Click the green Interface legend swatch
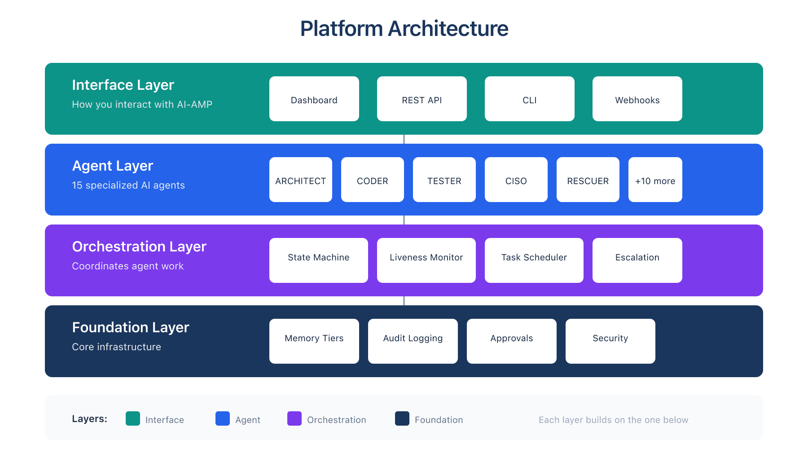The width and height of the screenshot is (808, 449). (x=132, y=419)
